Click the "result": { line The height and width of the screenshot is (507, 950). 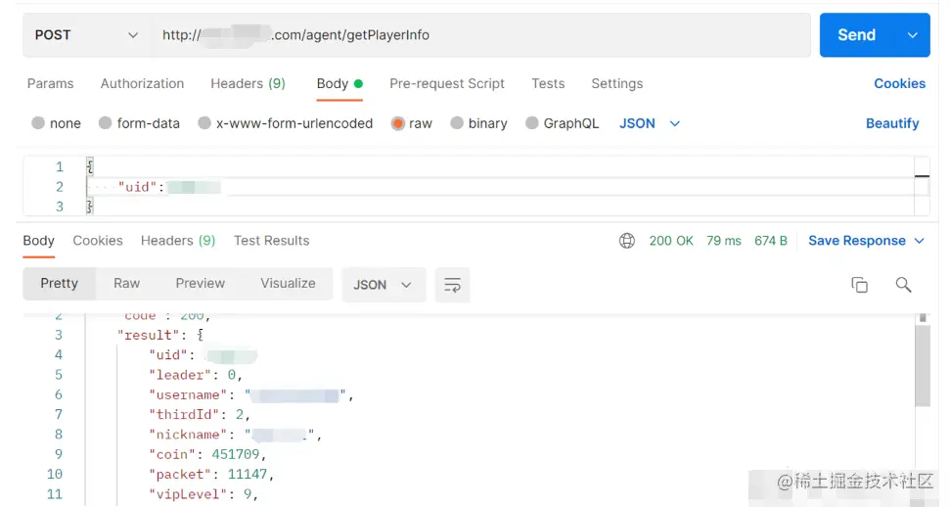pyautogui.click(x=159, y=335)
